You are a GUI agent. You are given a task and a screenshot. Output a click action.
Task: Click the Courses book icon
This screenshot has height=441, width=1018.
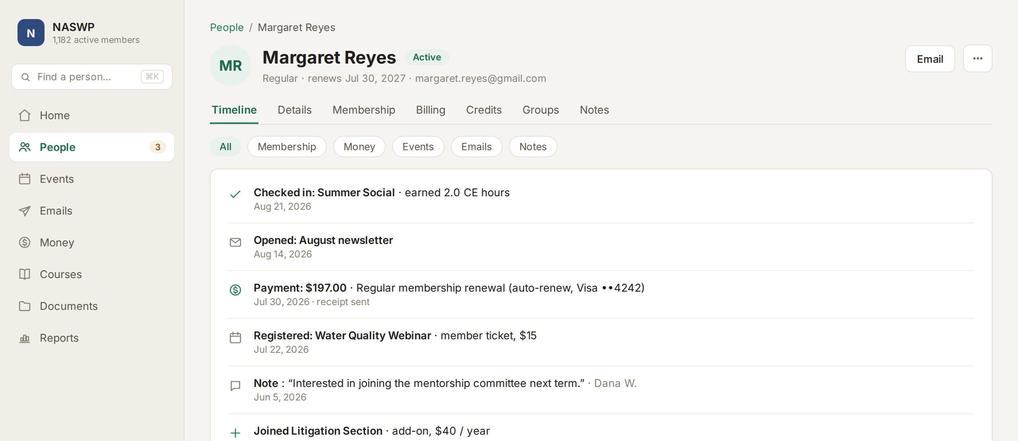click(25, 274)
